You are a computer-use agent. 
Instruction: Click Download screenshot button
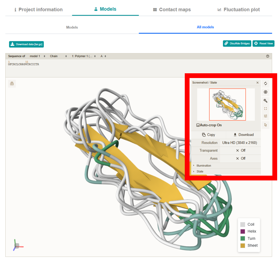[244, 135]
